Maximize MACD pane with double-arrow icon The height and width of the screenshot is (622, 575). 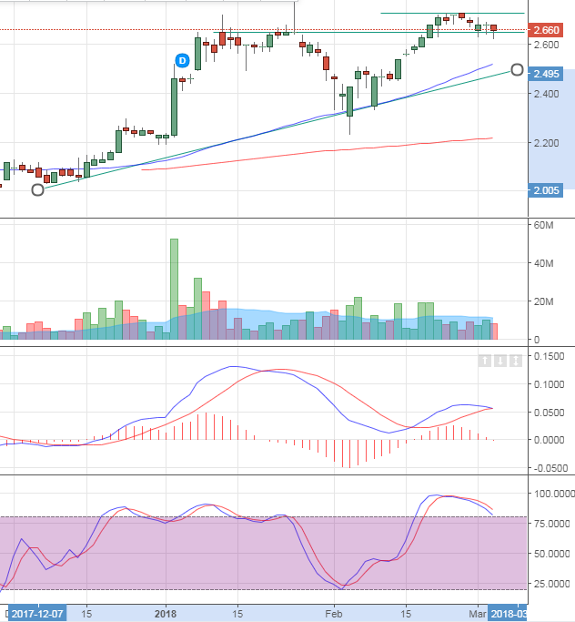point(516,361)
